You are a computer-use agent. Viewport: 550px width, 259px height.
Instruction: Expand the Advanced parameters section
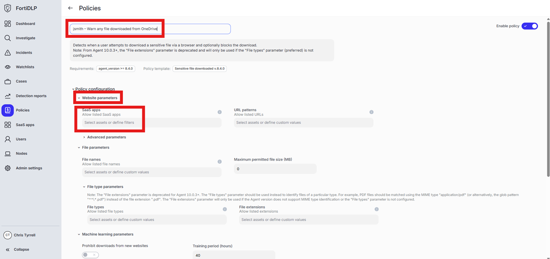click(x=84, y=137)
